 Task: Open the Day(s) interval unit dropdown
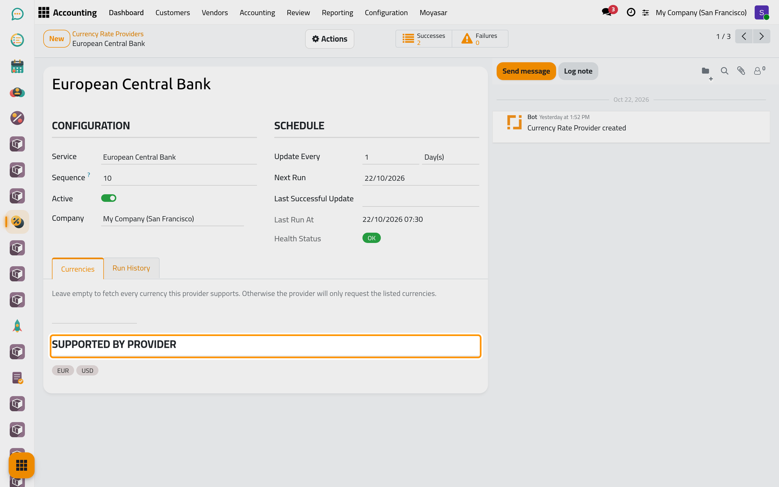450,157
